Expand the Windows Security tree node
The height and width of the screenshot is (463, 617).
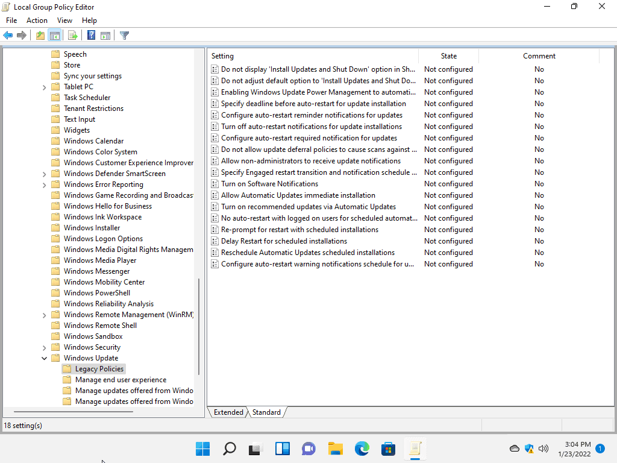pyautogui.click(x=44, y=347)
